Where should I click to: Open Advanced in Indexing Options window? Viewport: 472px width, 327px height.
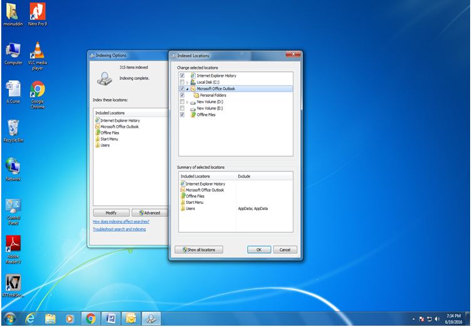[x=150, y=213]
